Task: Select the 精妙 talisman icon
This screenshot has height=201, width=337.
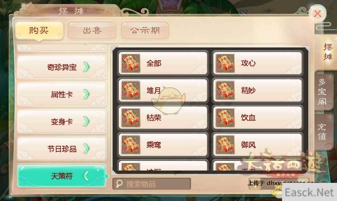Action: [x=225, y=90]
